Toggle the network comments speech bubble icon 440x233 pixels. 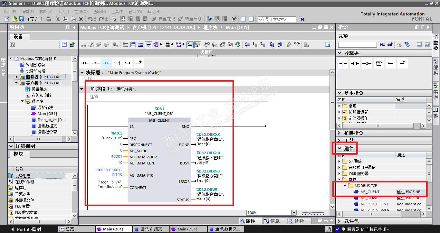[x=148, y=45]
